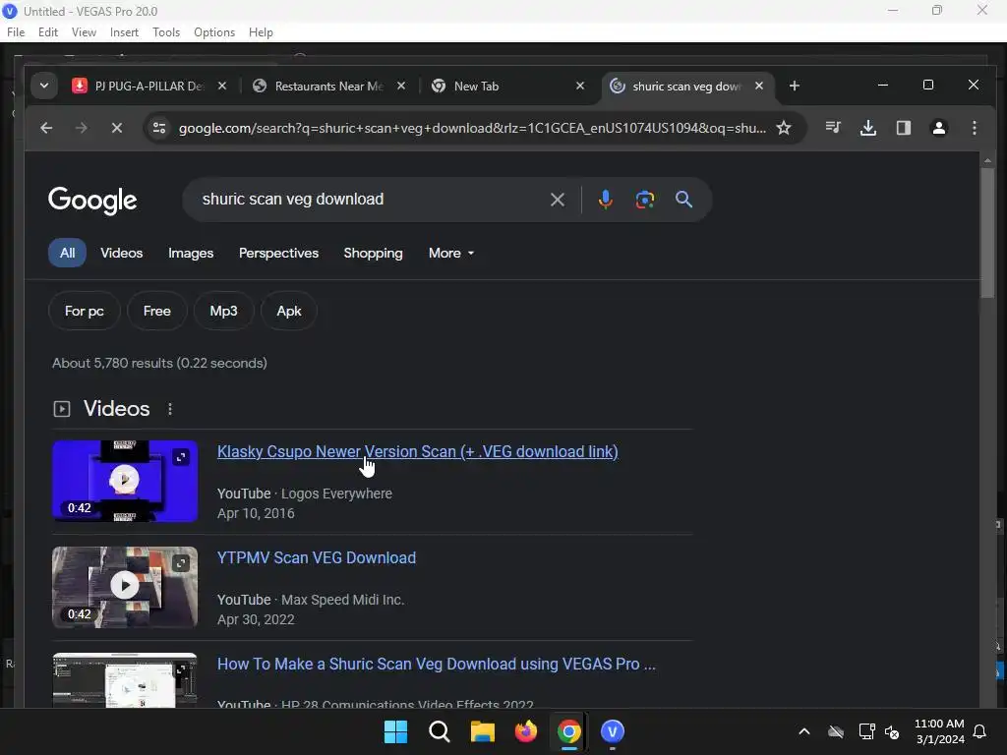Open VEGAS Pro Edit menu
Viewport: 1007px width, 755px height.
point(48,32)
